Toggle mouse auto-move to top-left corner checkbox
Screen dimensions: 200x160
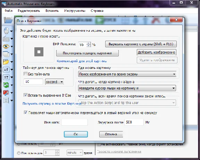point(25,112)
